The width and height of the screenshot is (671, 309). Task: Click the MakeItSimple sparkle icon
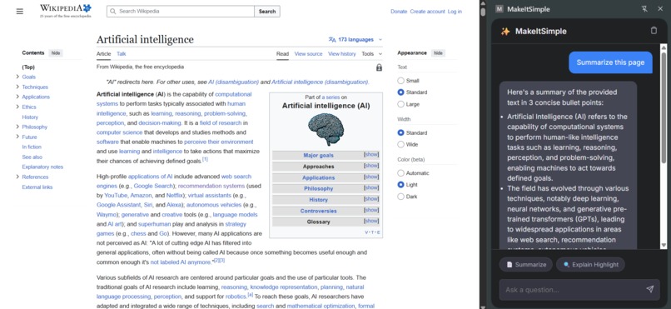(505, 32)
